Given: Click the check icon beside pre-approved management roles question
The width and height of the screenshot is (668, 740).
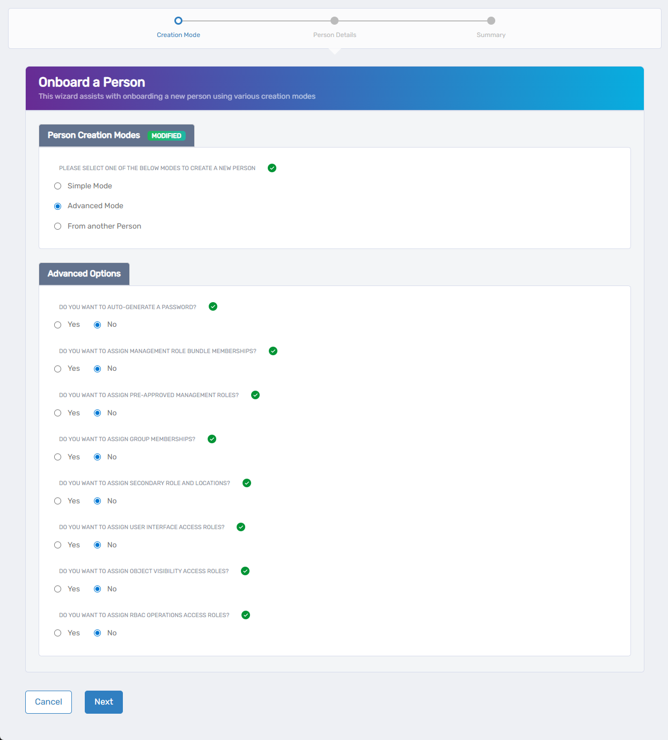Looking at the screenshot, I should [255, 395].
